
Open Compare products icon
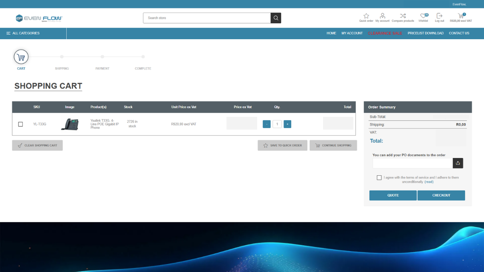(403, 16)
